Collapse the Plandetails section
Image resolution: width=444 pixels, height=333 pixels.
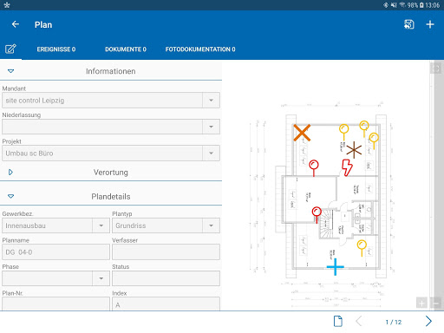(x=11, y=197)
